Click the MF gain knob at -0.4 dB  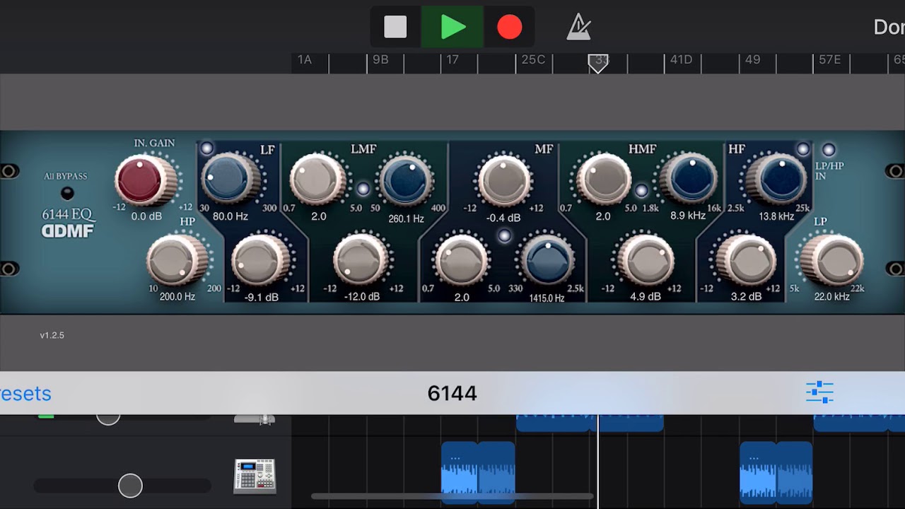click(503, 181)
